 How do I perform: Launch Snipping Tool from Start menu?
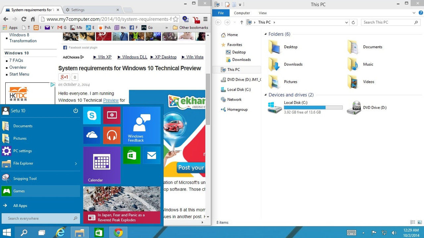(x=40, y=179)
